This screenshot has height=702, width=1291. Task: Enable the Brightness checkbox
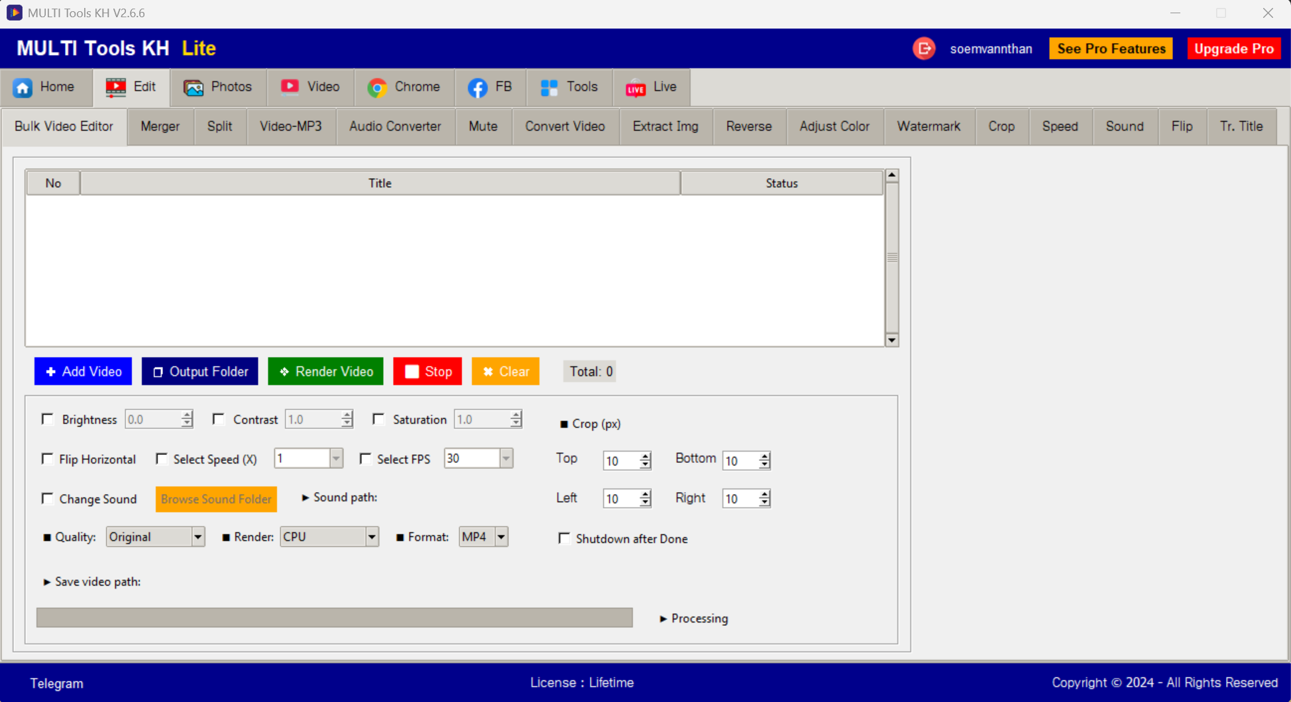click(x=48, y=419)
